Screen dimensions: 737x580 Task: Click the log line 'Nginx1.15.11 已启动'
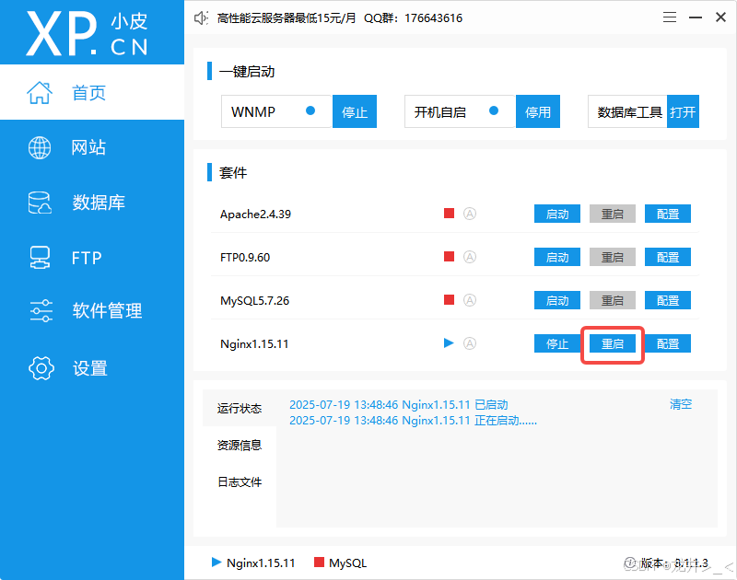click(x=399, y=405)
